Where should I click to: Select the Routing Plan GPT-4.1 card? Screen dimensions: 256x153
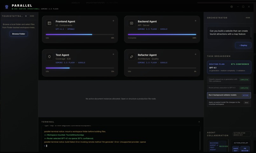[229, 67]
